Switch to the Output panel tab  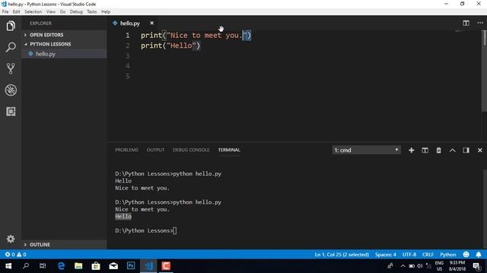155,150
